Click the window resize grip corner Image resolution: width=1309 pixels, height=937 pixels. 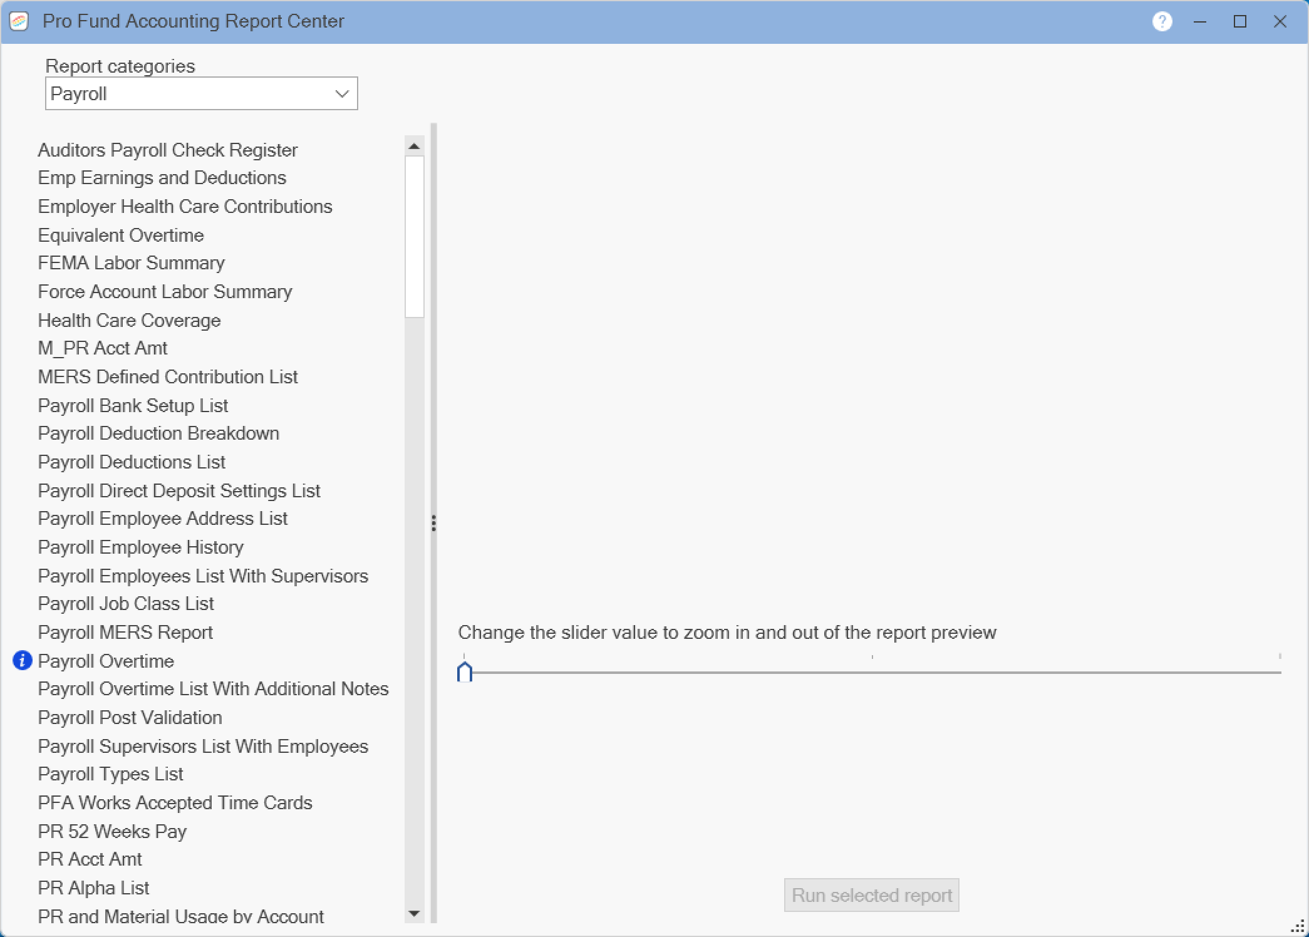1298,926
